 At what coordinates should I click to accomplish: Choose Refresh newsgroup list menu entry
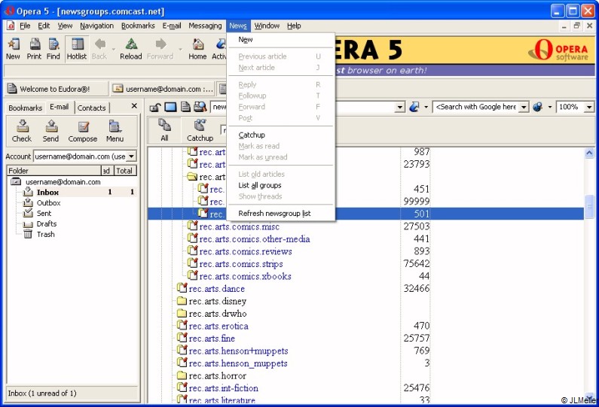(281, 213)
